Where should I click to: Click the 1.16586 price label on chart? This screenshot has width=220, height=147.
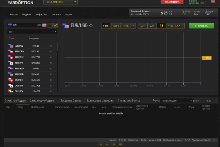207,58
